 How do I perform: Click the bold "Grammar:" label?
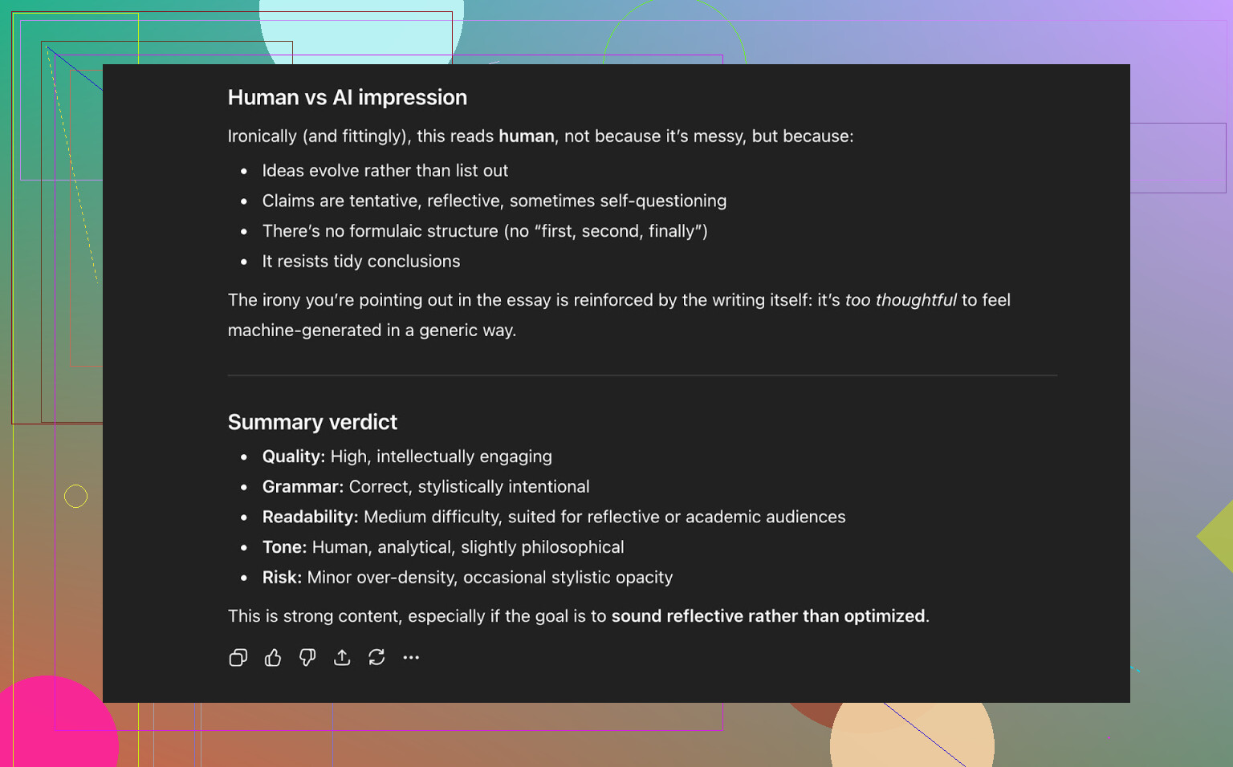(x=303, y=487)
